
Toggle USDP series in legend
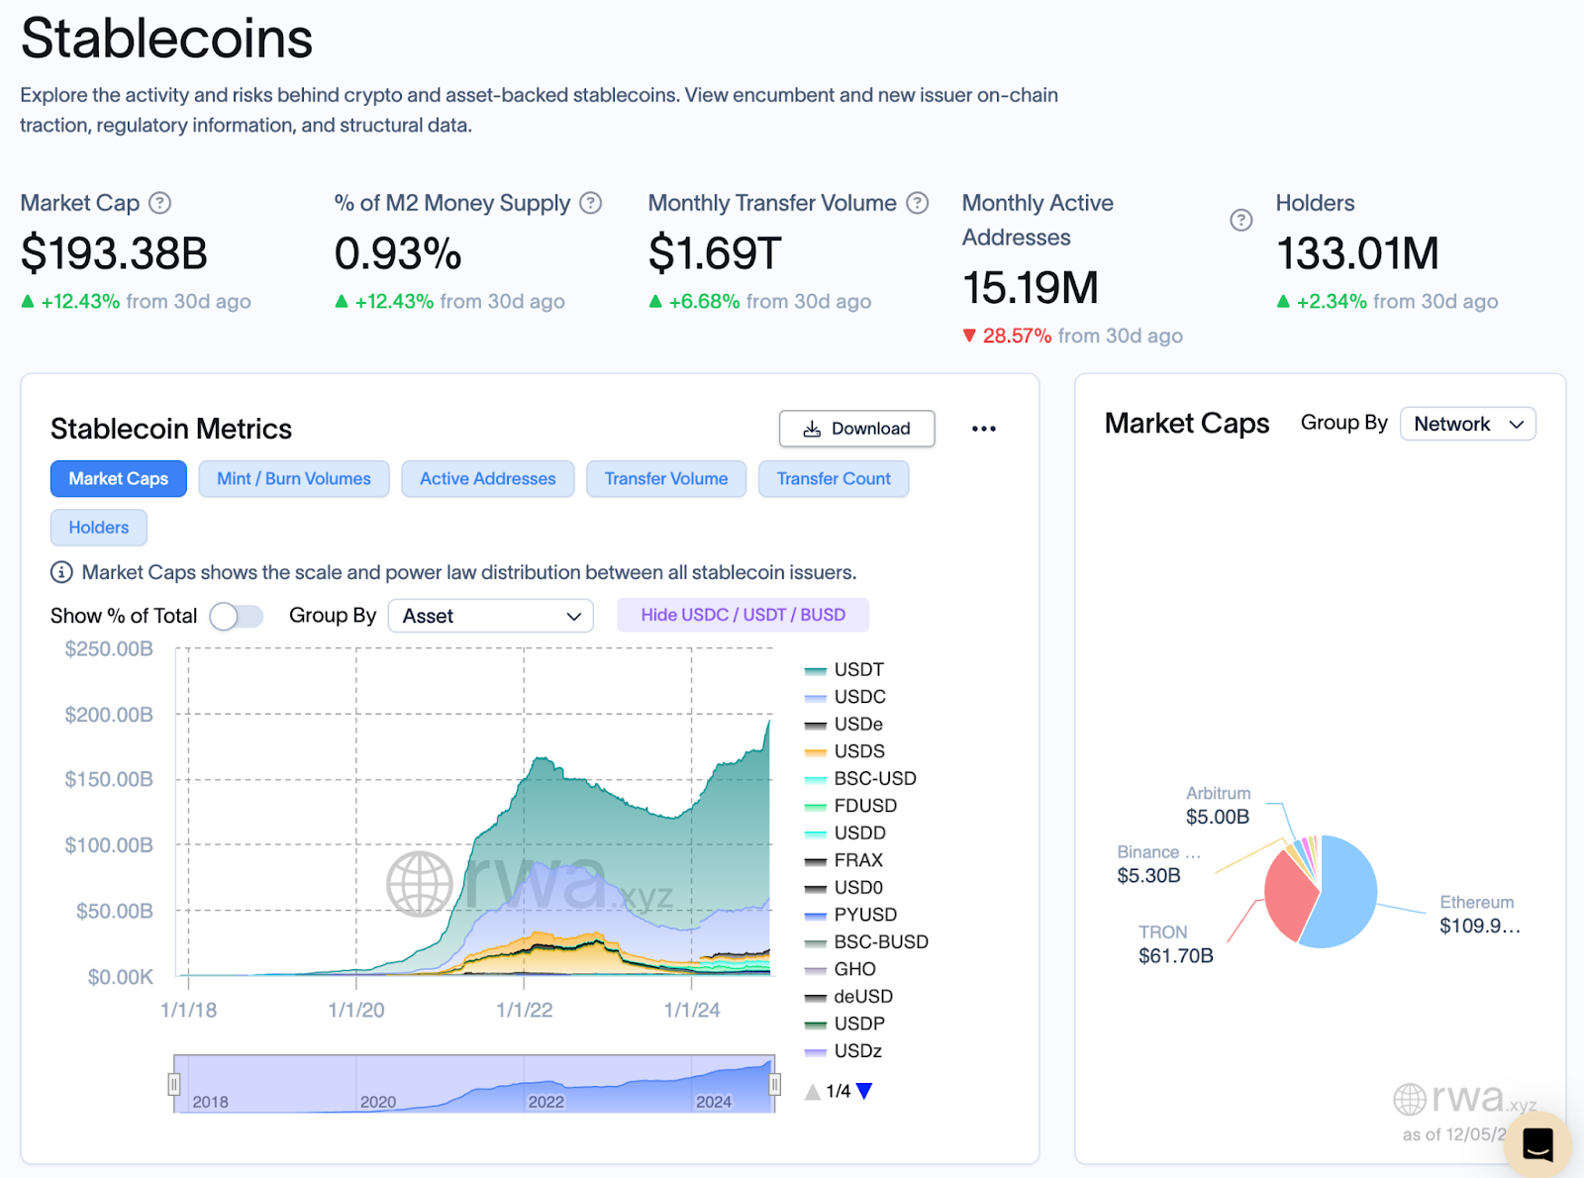pyautogui.click(x=844, y=1024)
